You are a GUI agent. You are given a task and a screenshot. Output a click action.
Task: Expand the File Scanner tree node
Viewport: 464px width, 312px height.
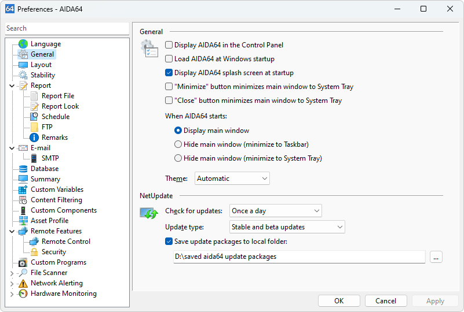pyautogui.click(x=12, y=273)
